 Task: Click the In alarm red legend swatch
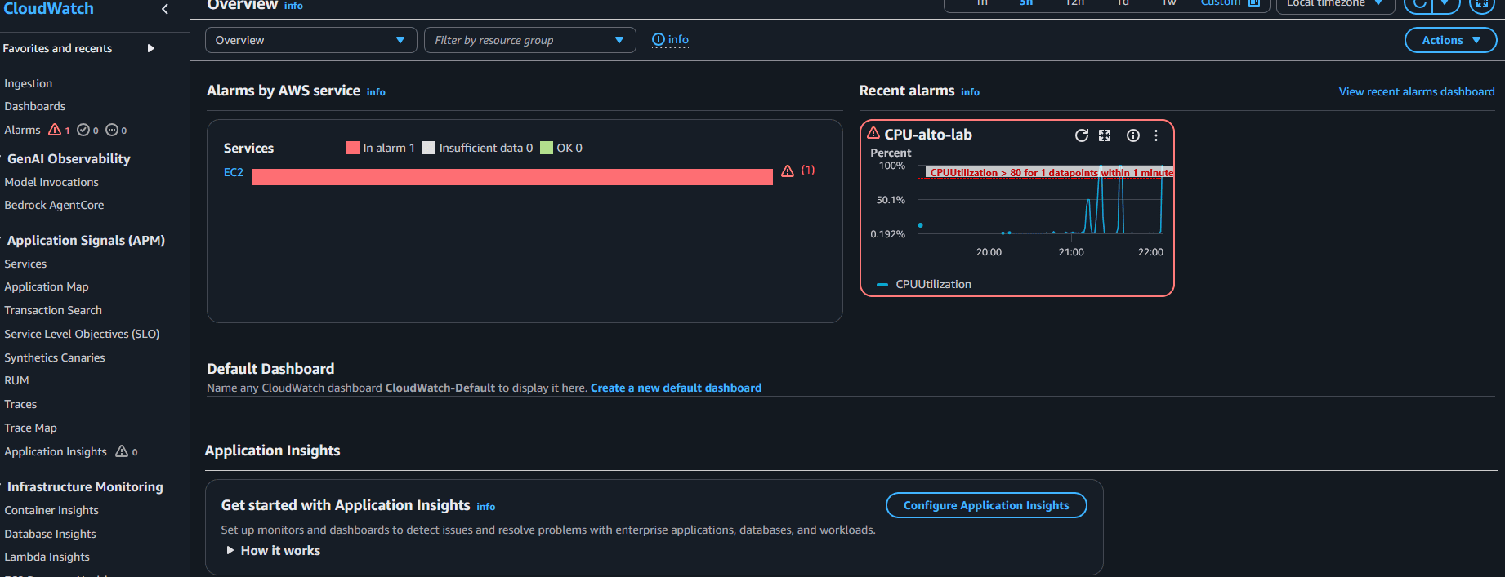tap(353, 148)
